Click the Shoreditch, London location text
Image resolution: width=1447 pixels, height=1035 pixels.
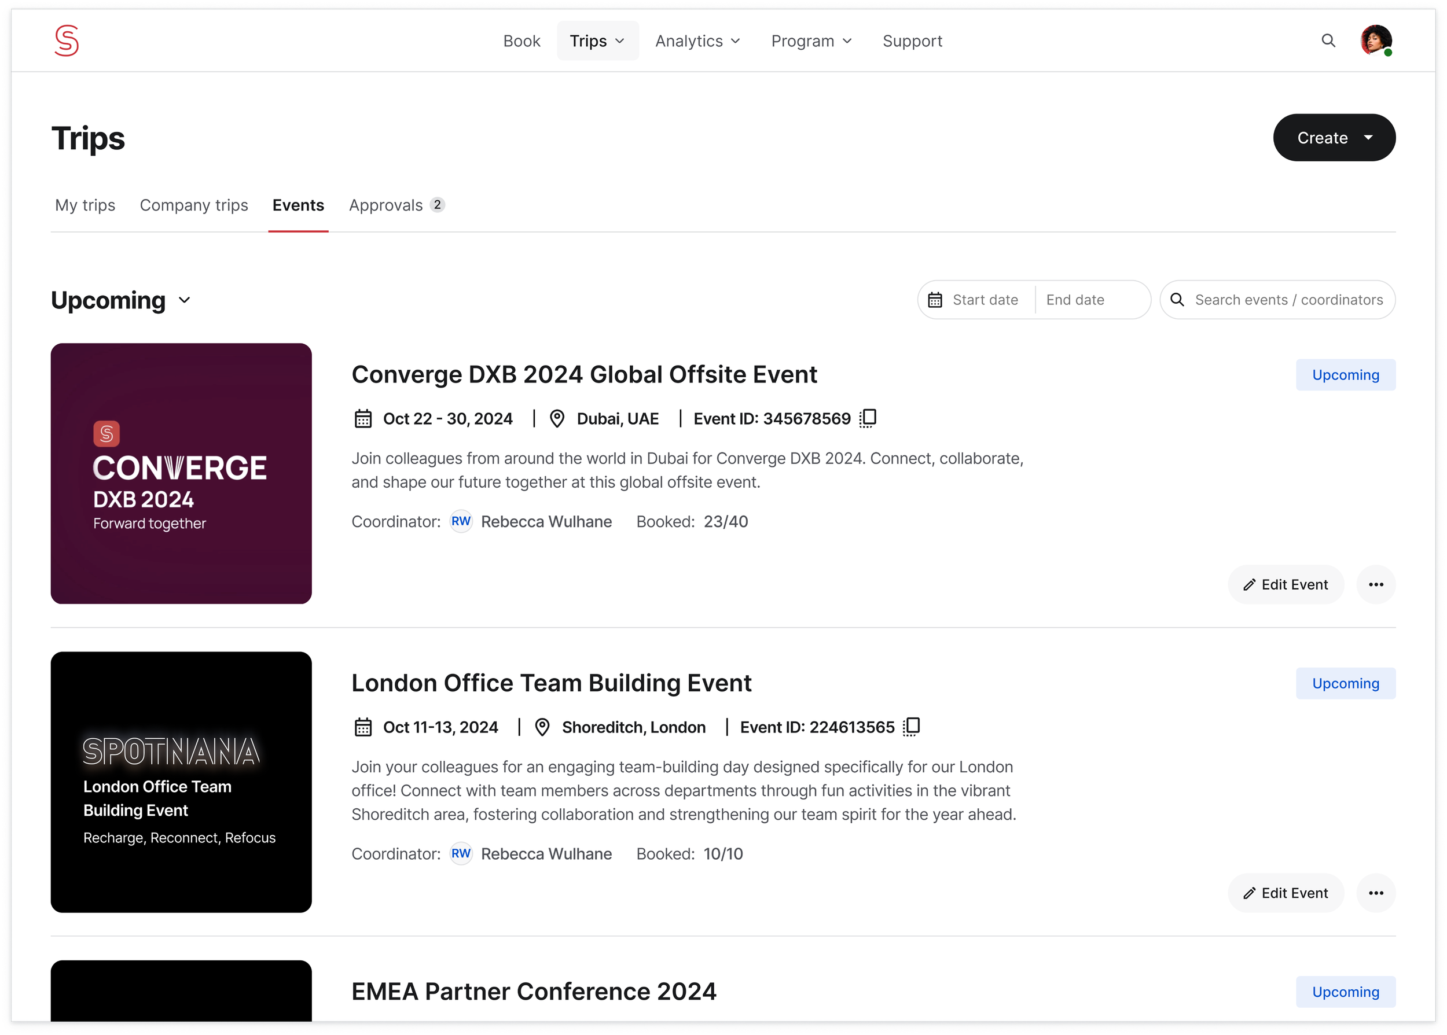(x=633, y=727)
